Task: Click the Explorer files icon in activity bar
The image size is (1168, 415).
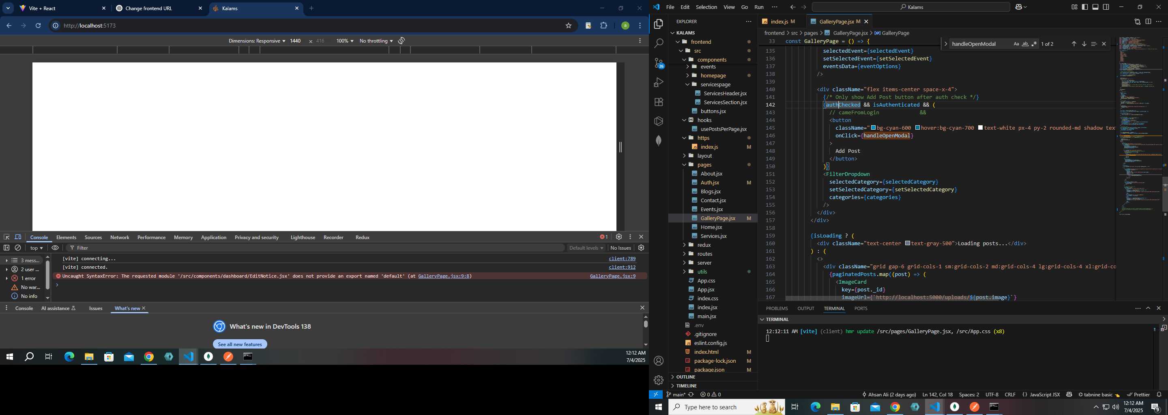Action: (x=658, y=24)
